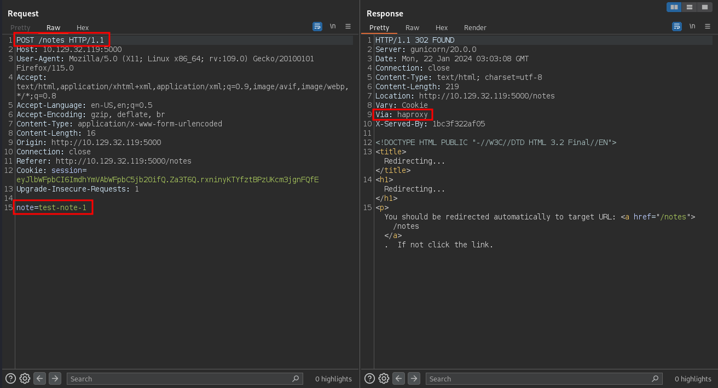The image size is (718, 388).
Task: Click the Response panel search field
Action: (x=544, y=378)
